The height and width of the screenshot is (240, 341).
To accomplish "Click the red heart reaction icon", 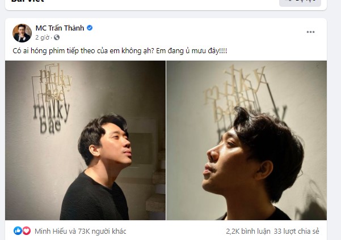I will (x=26, y=231).
